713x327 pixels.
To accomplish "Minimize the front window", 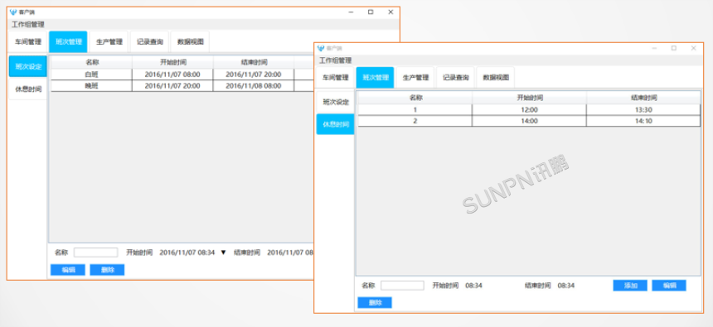I will point(654,48).
